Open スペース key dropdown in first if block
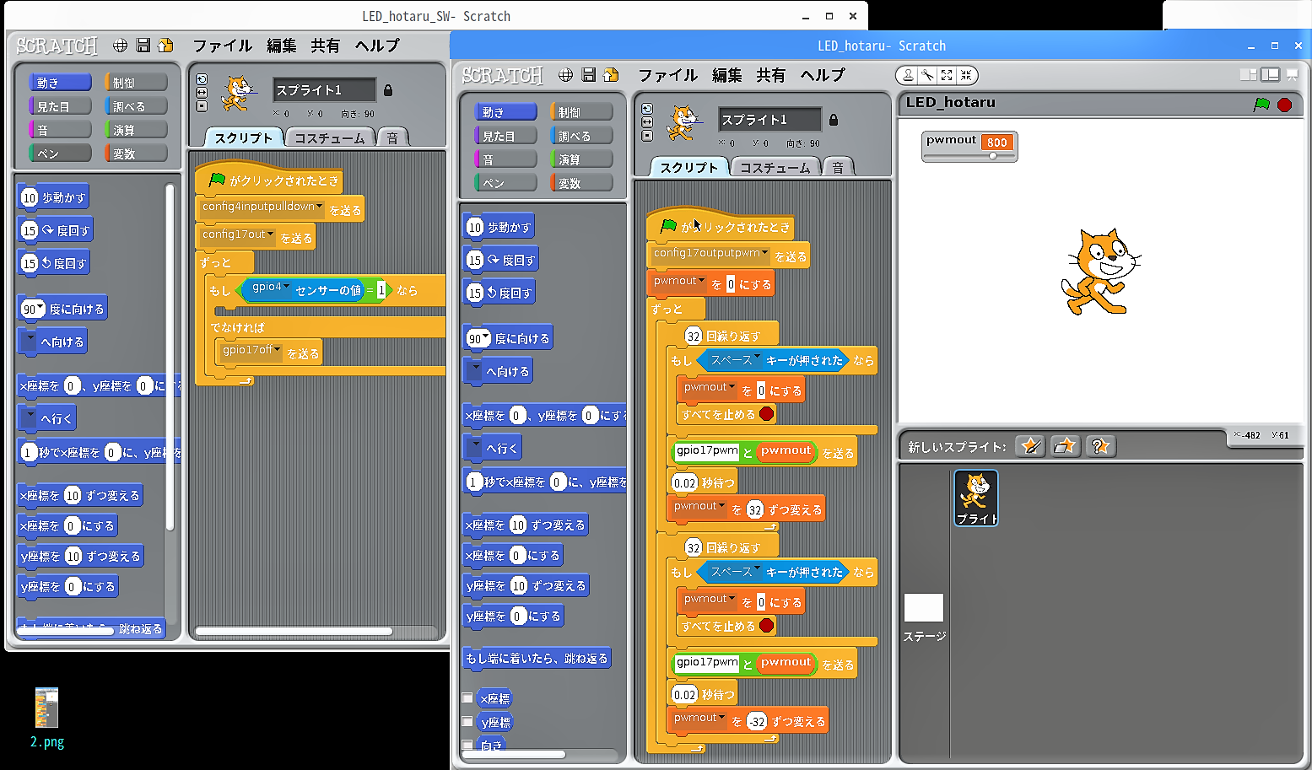Viewport: 1312px width, 770px height. (x=758, y=358)
